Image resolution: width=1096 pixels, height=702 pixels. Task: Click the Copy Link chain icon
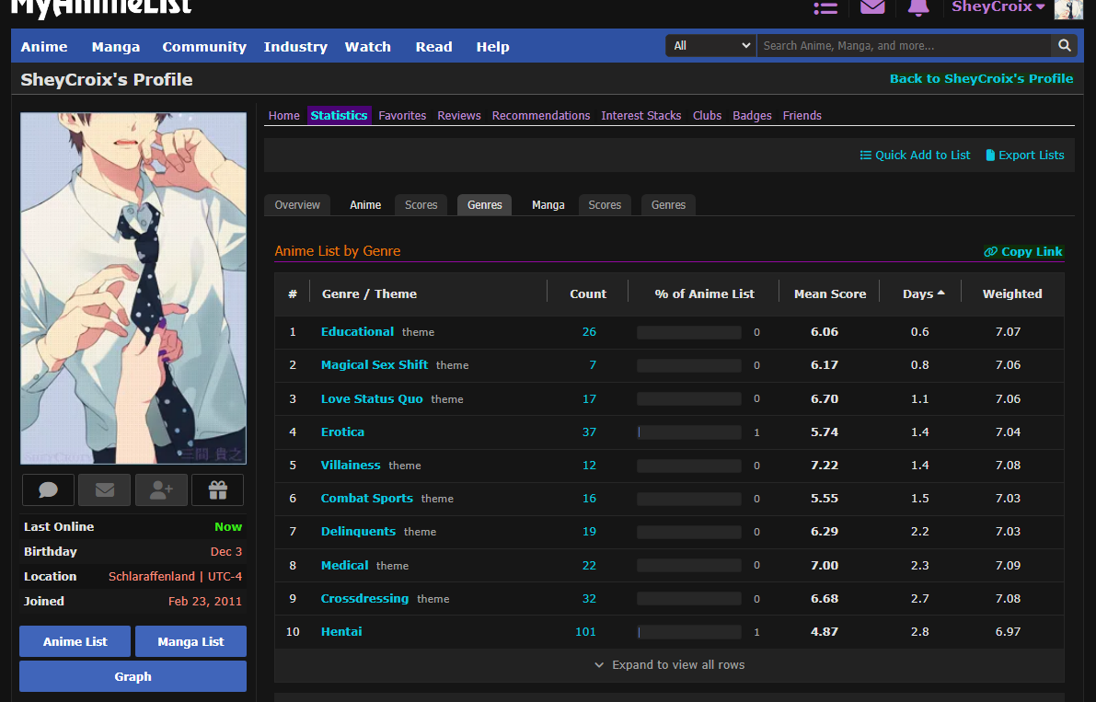pyautogui.click(x=990, y=251)
